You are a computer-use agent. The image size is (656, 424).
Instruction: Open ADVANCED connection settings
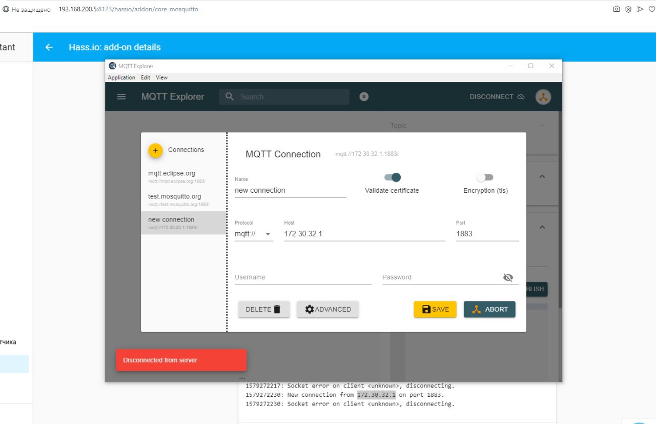tap(328, 309)
